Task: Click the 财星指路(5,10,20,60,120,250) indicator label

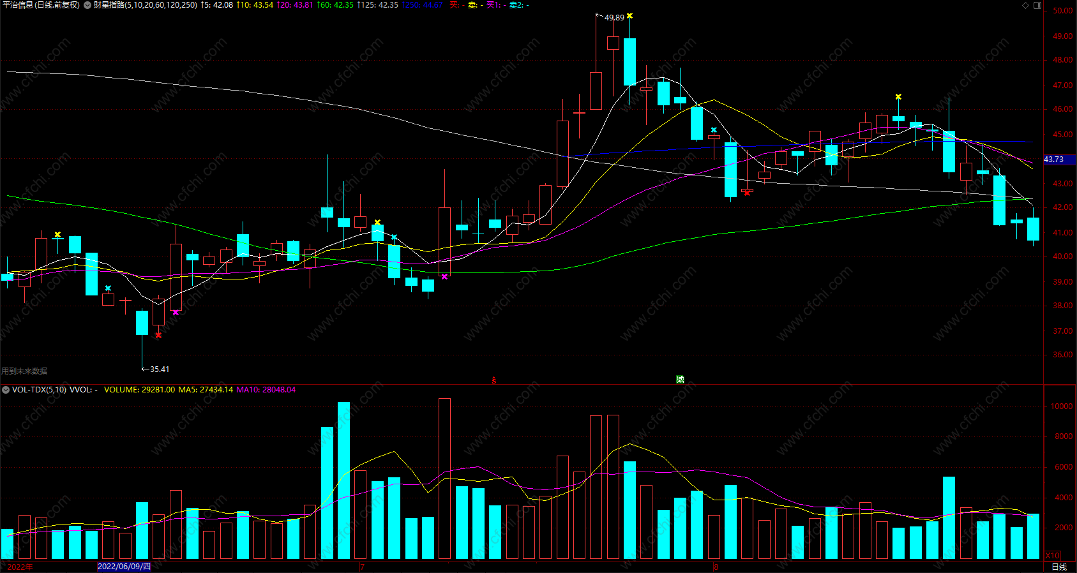Action: click(x=145, y=5)
